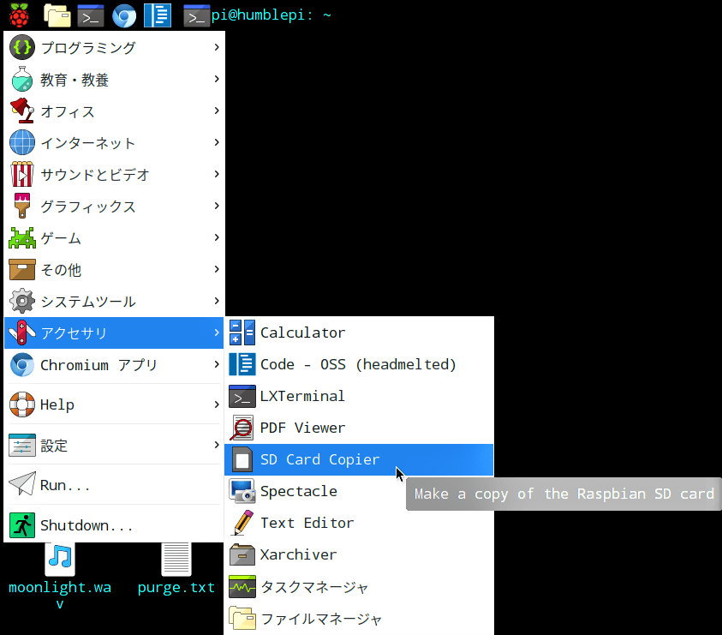Expand the Help submenu arrow
Image resolution: width=722 pixels, height=635 pixels.
point(217,404)
